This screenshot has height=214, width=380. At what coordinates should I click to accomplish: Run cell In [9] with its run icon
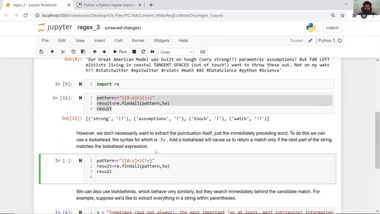(80, 84)
